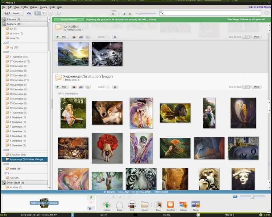272x217 pixels.
Task: Click the Import button
Action: pyautogui.click(x=14, y=13)
